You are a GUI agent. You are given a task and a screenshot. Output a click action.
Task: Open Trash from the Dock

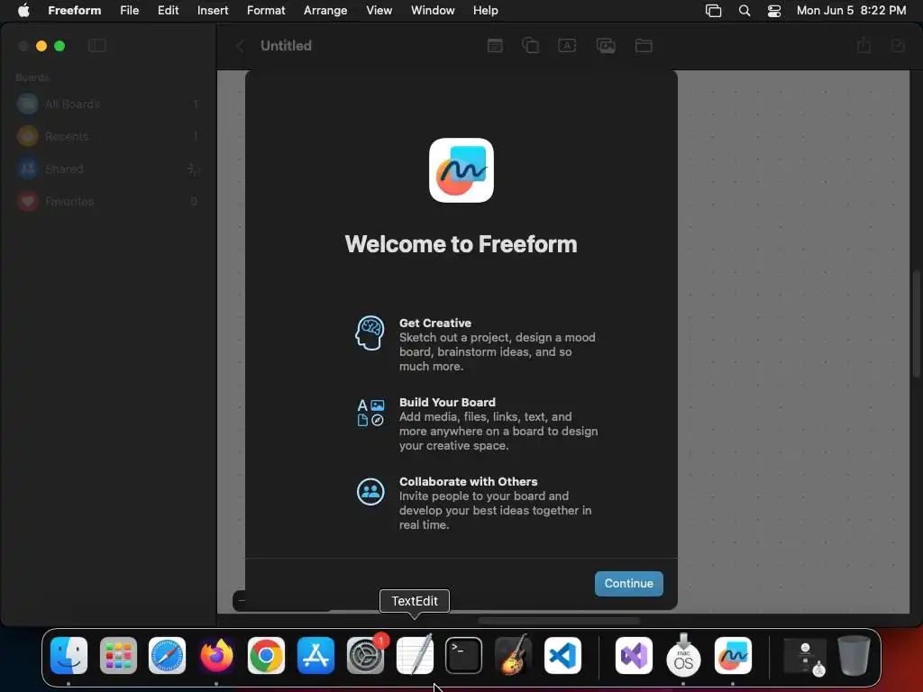click(x=854, y=656)
